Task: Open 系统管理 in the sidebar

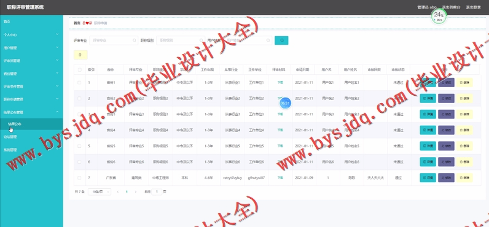Action: 31,150
